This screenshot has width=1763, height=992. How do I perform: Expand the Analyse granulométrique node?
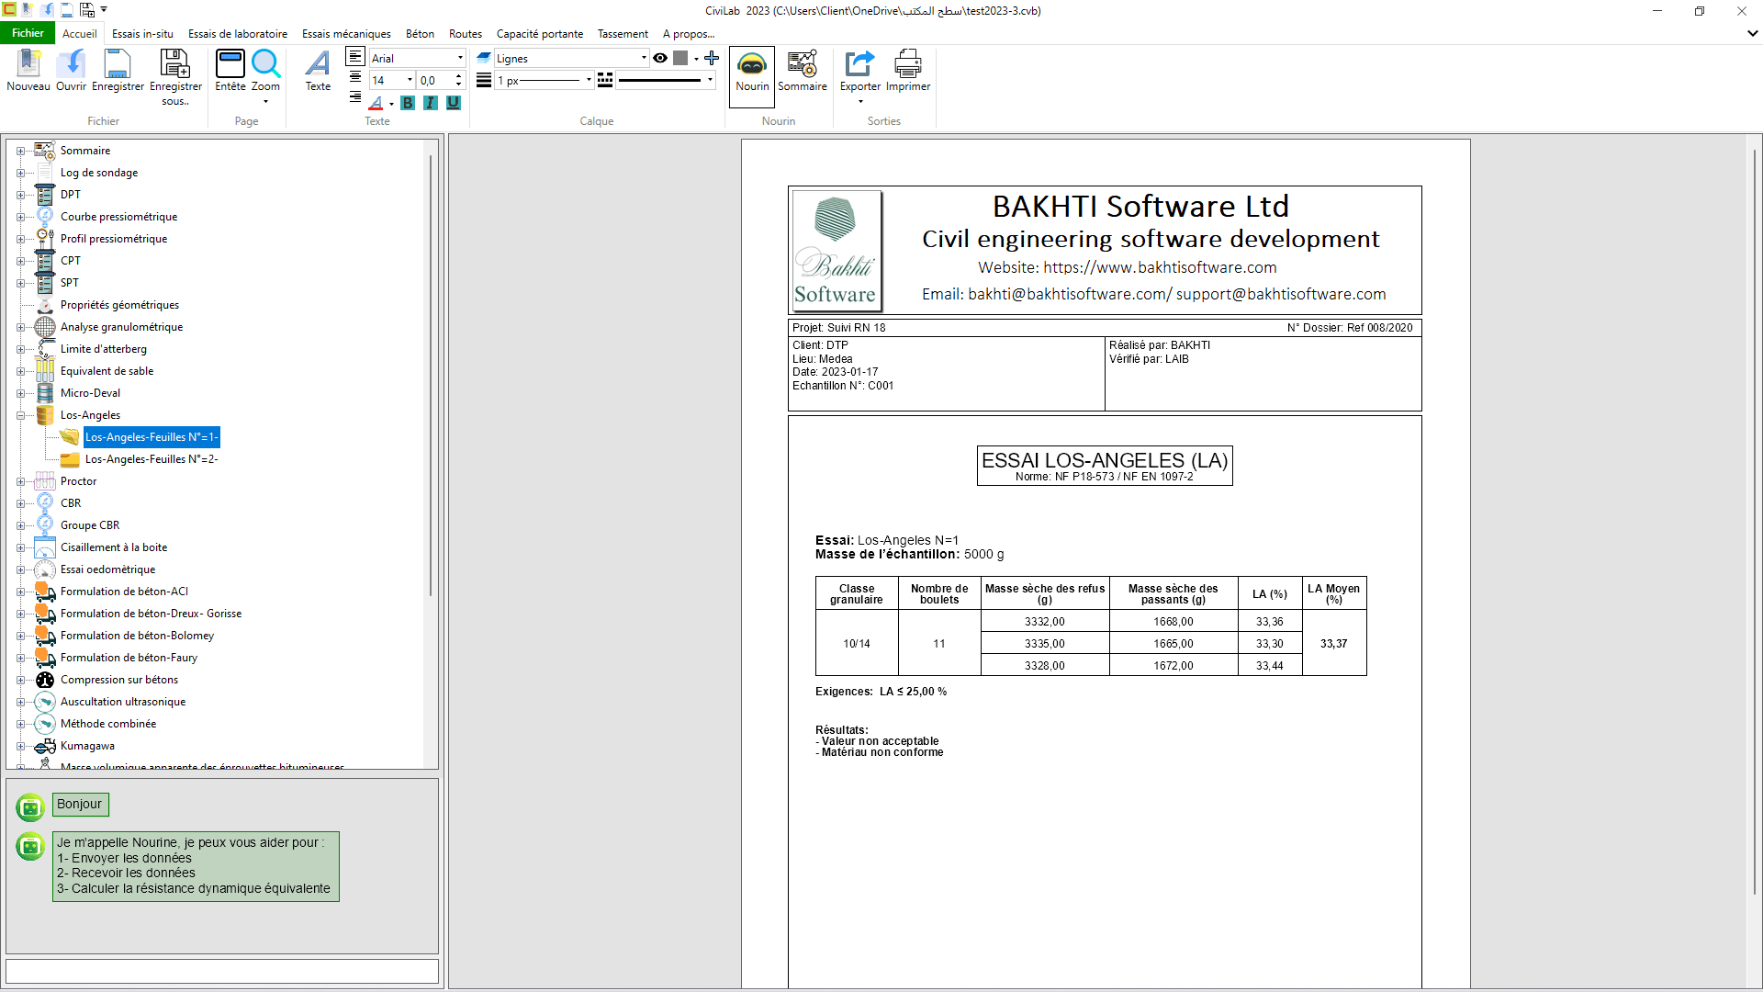20,327
